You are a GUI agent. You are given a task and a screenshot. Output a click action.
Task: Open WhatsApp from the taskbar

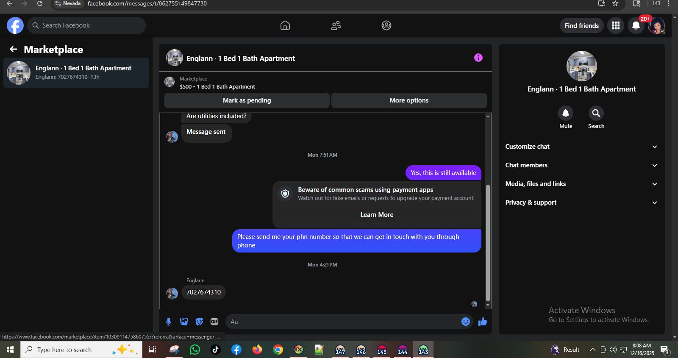click(x=195, y=350)
